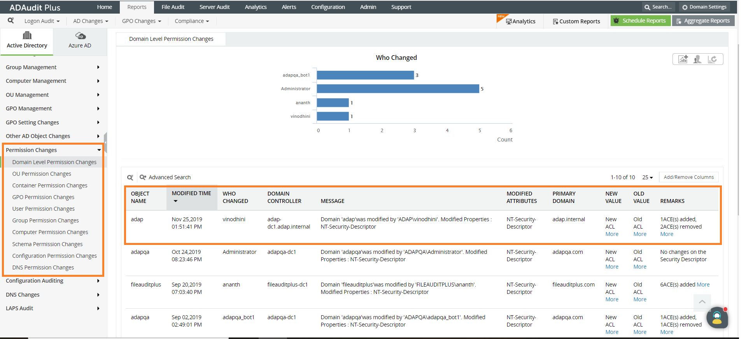Viewport: 746px width, 339px height.
Task: Open GPO Permission Changes report
Action: coord(43,197)
